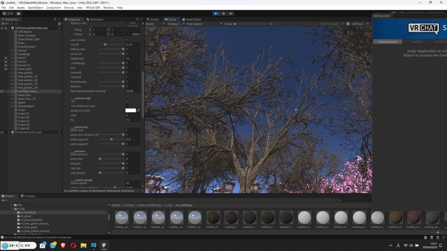This screenshot has width=447, height=251.
Task: Toggle scene visibility for VRCDefaultWorldScene
Action: coord(2,28)
